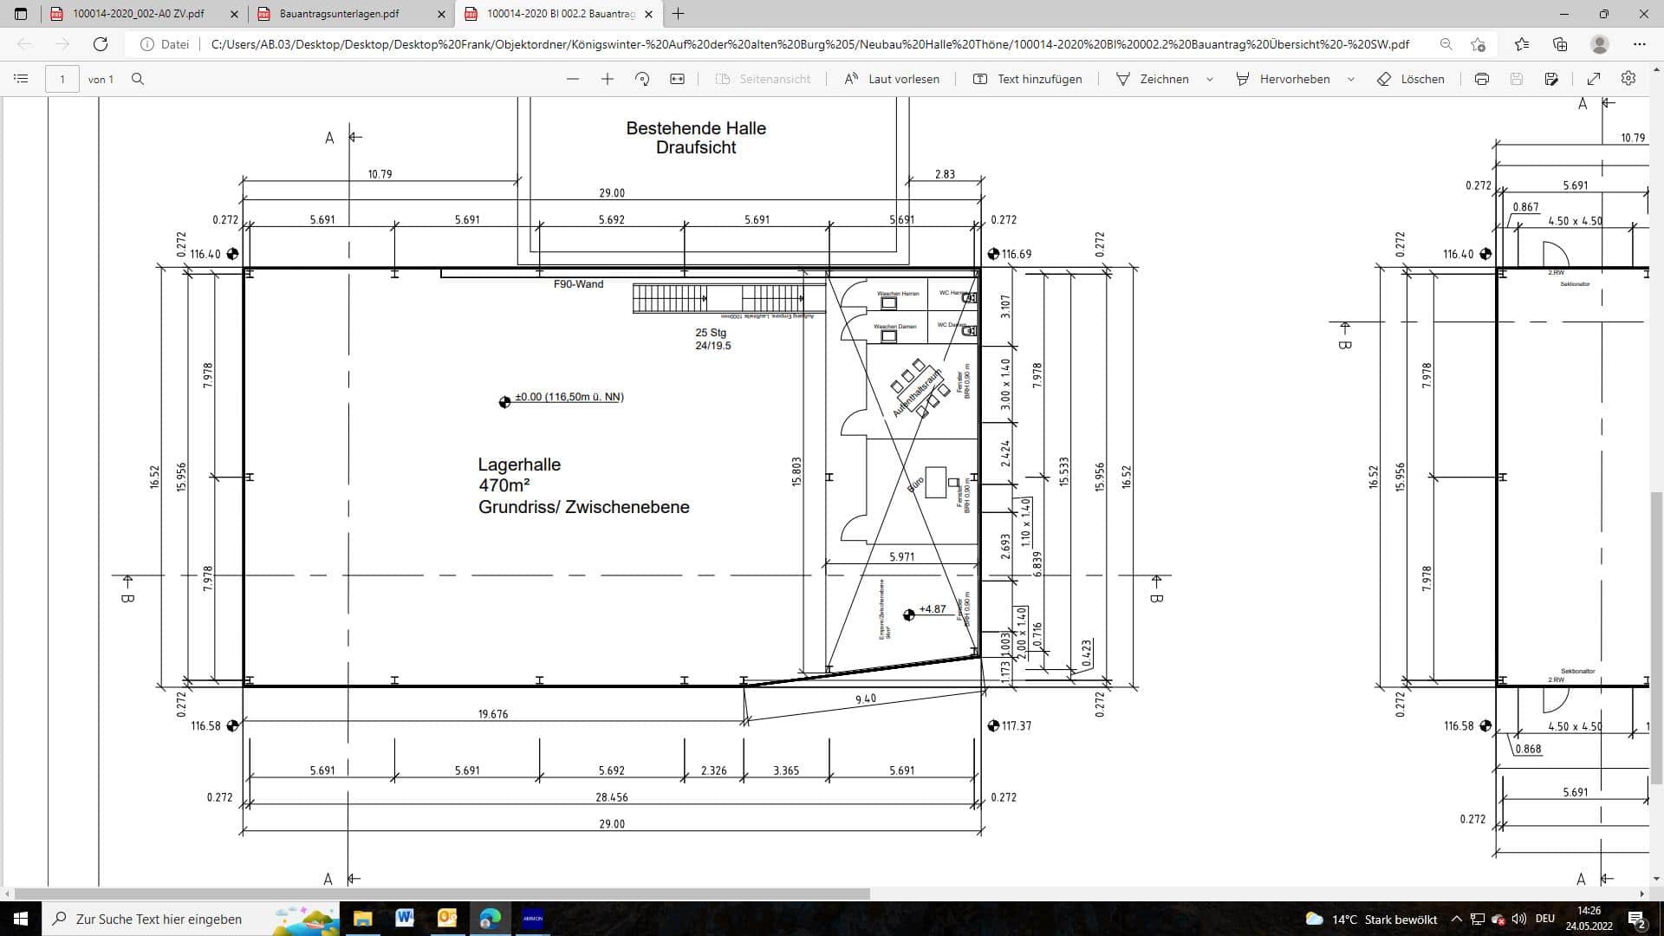
Task: Expand the Hervorheben color dropdown
Action: (x=1351, y=79)
